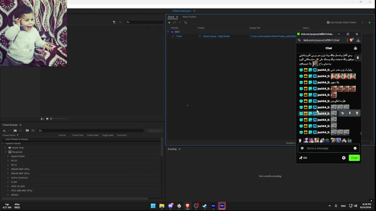Show hidden system tray icons

330,206
